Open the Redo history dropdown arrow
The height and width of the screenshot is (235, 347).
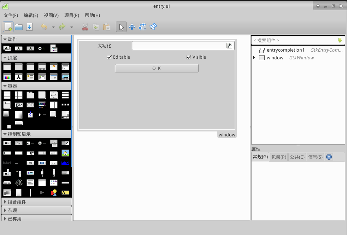[72, 27]
